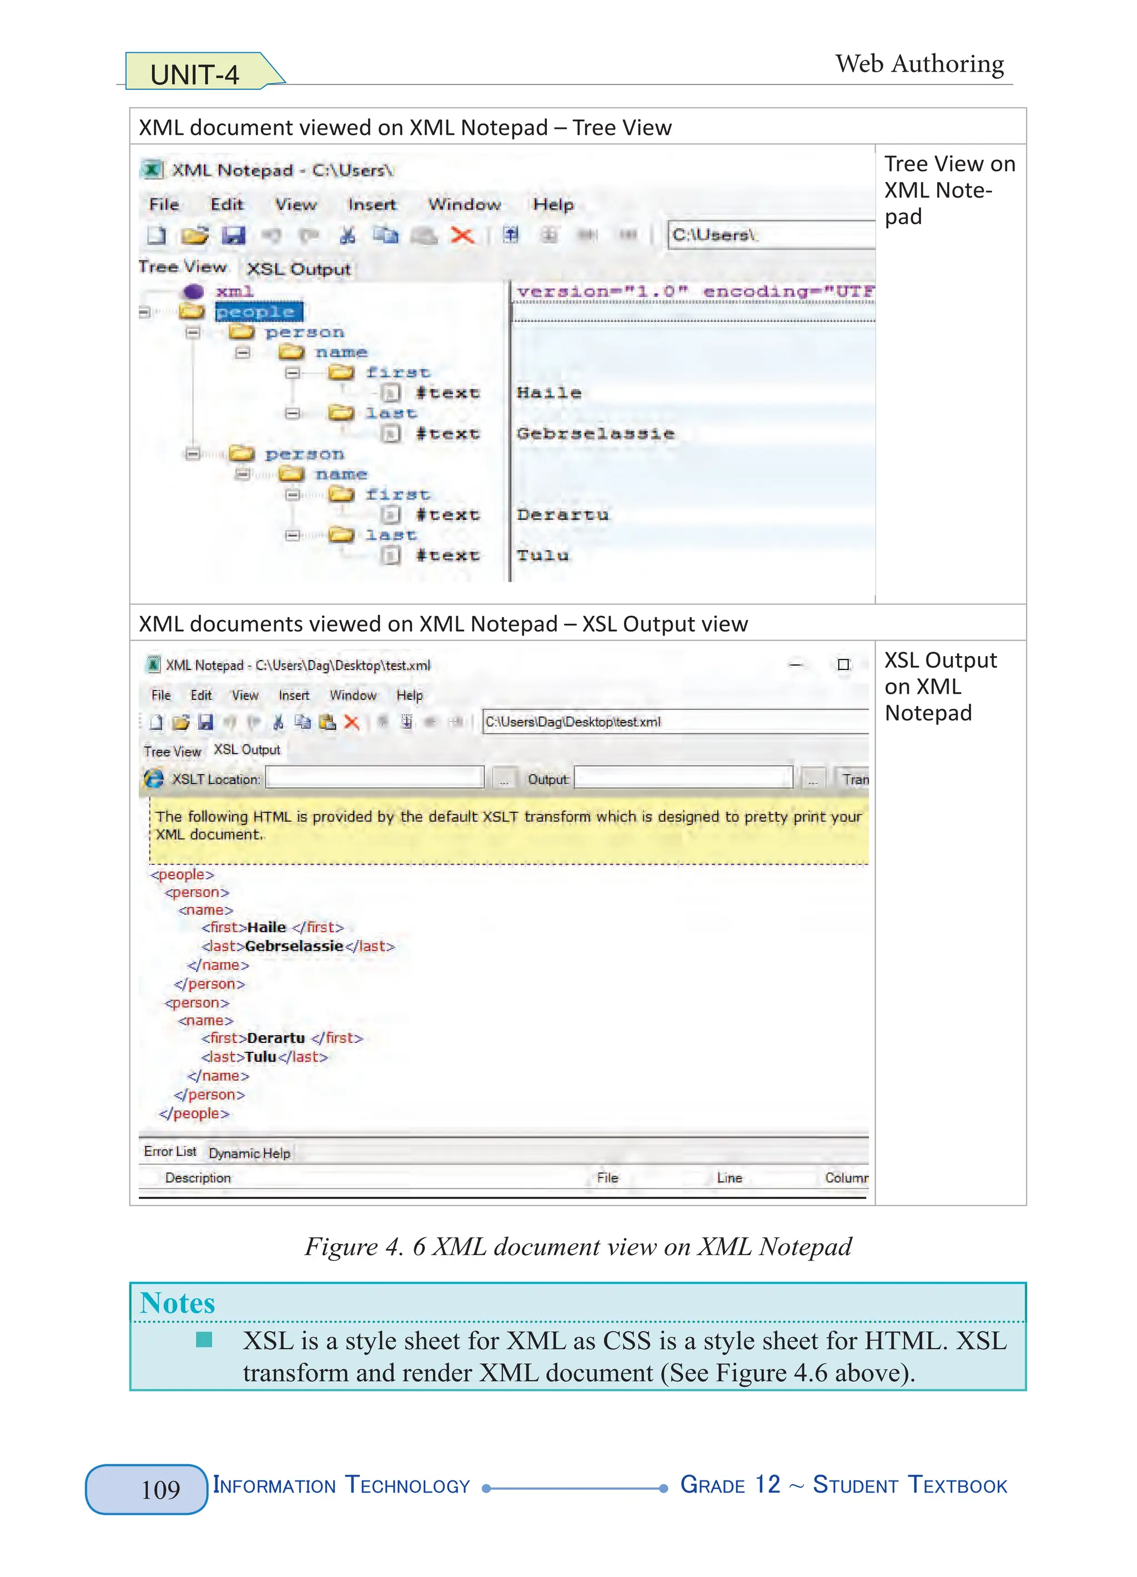This screenshot has height=1577, width=1137.
Task: Switch to Tree View tab in XSL Output screenshot
Action: pos(173,752)
